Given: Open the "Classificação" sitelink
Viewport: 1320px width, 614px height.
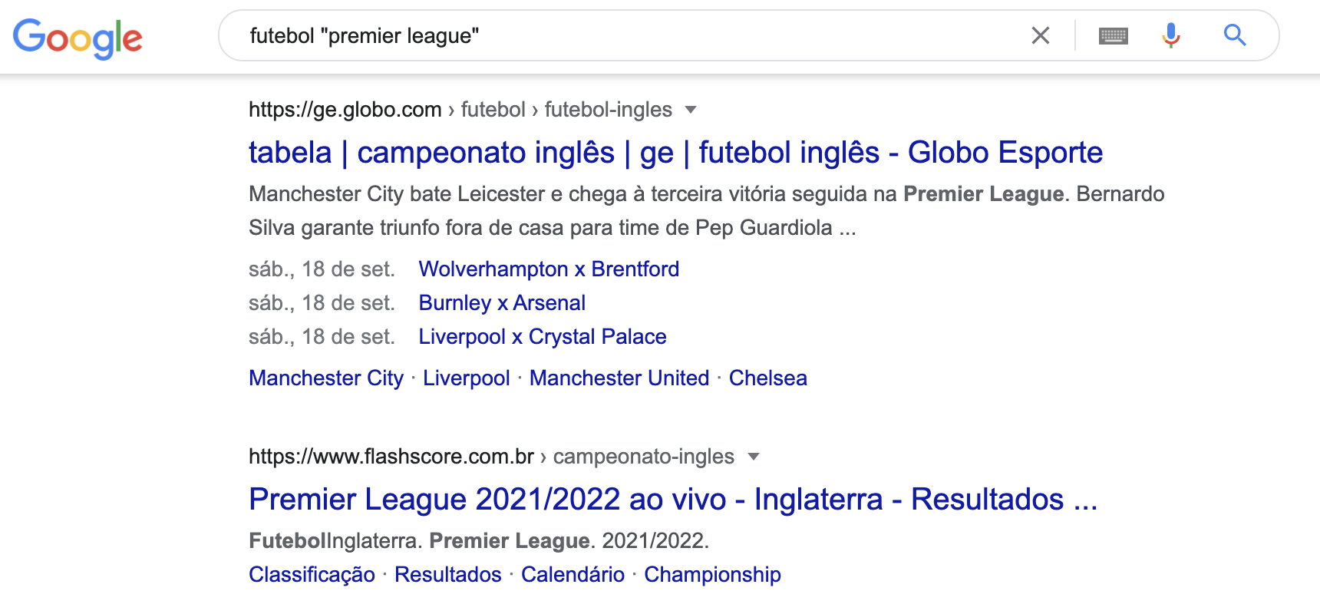Looking at the screenshot, I should [311, 574].
